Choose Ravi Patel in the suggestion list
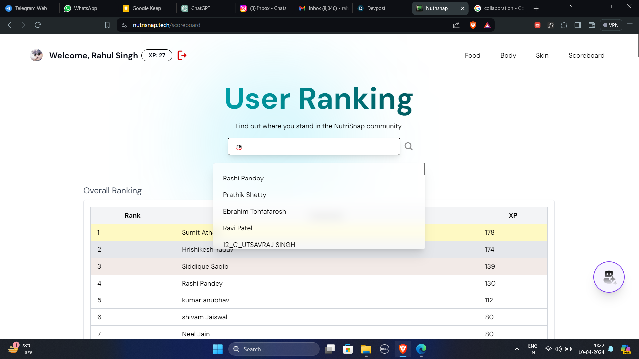This screenshot has height=359, width=639. click(238, 228)
